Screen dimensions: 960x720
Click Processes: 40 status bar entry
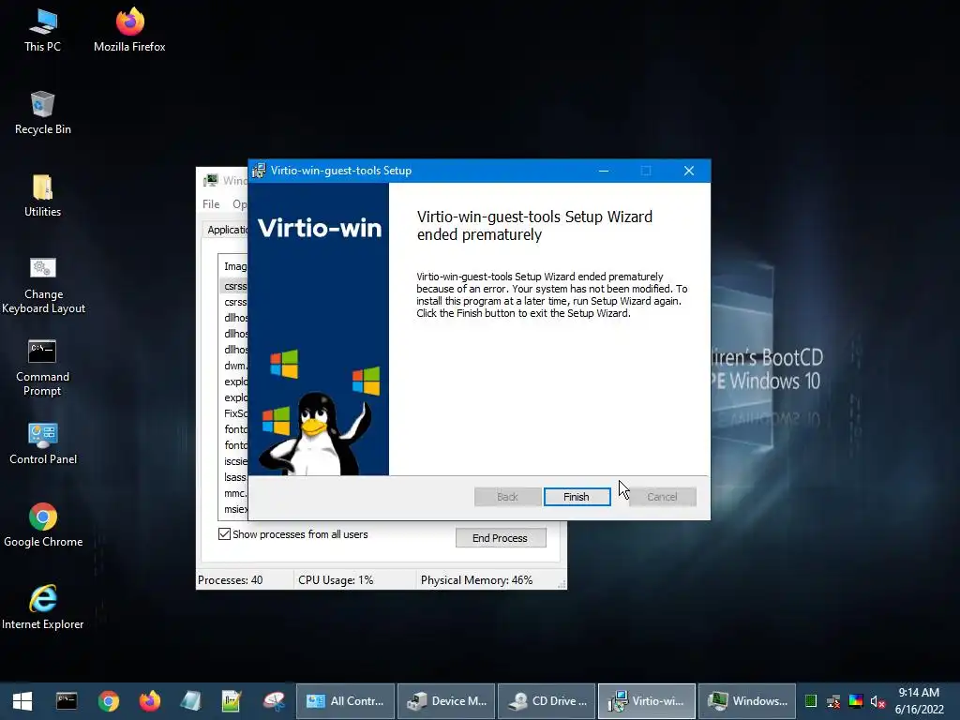coord(231,579)
